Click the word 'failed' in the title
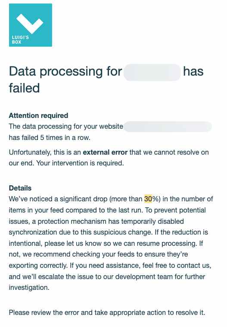227x327 pixels. click(x=24, y=88)
